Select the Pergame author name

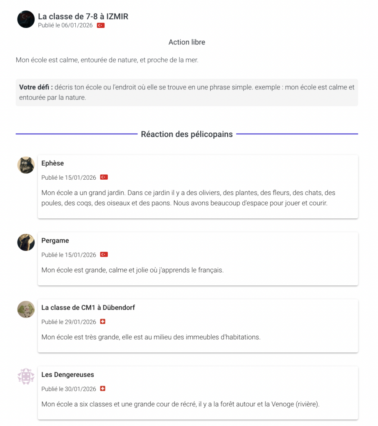[55, 240]
